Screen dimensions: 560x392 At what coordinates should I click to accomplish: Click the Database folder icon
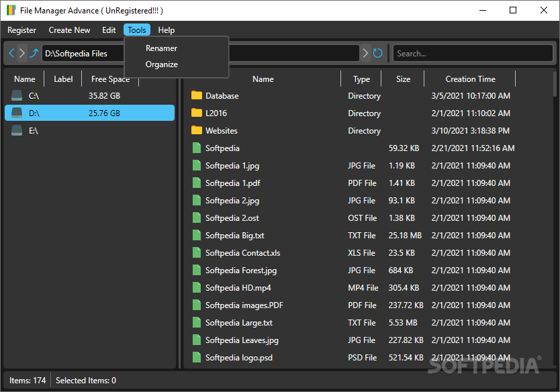pos(197,95)
